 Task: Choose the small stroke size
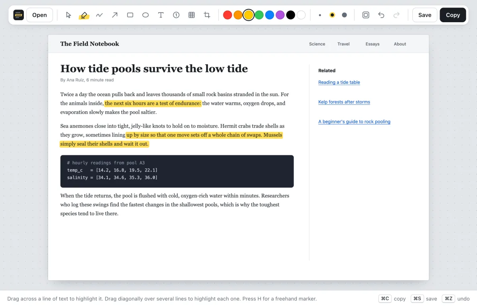[320, 15]
